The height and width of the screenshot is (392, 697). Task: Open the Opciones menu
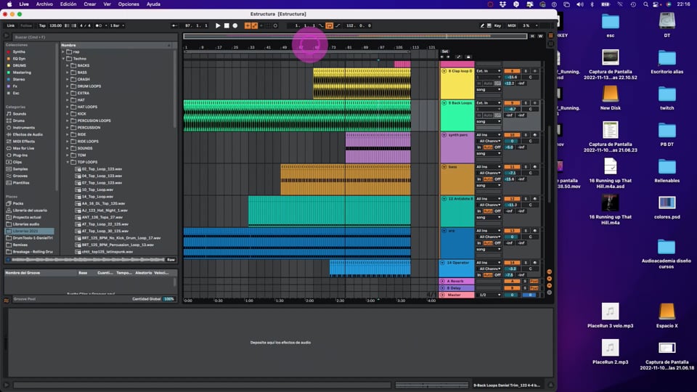[x=129, y=4]
